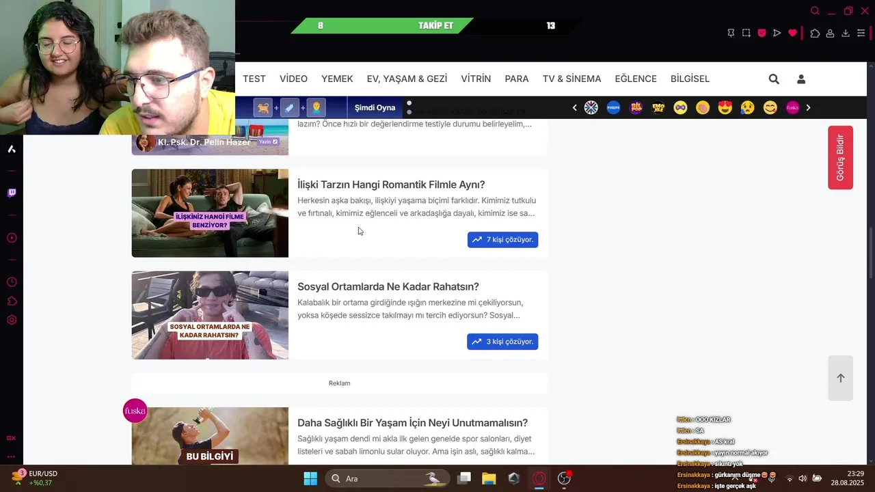Image resolution: width=875 pixels, height=492 pixels.
Task: Open the sidebar Player icon
Action: [12, 238]
